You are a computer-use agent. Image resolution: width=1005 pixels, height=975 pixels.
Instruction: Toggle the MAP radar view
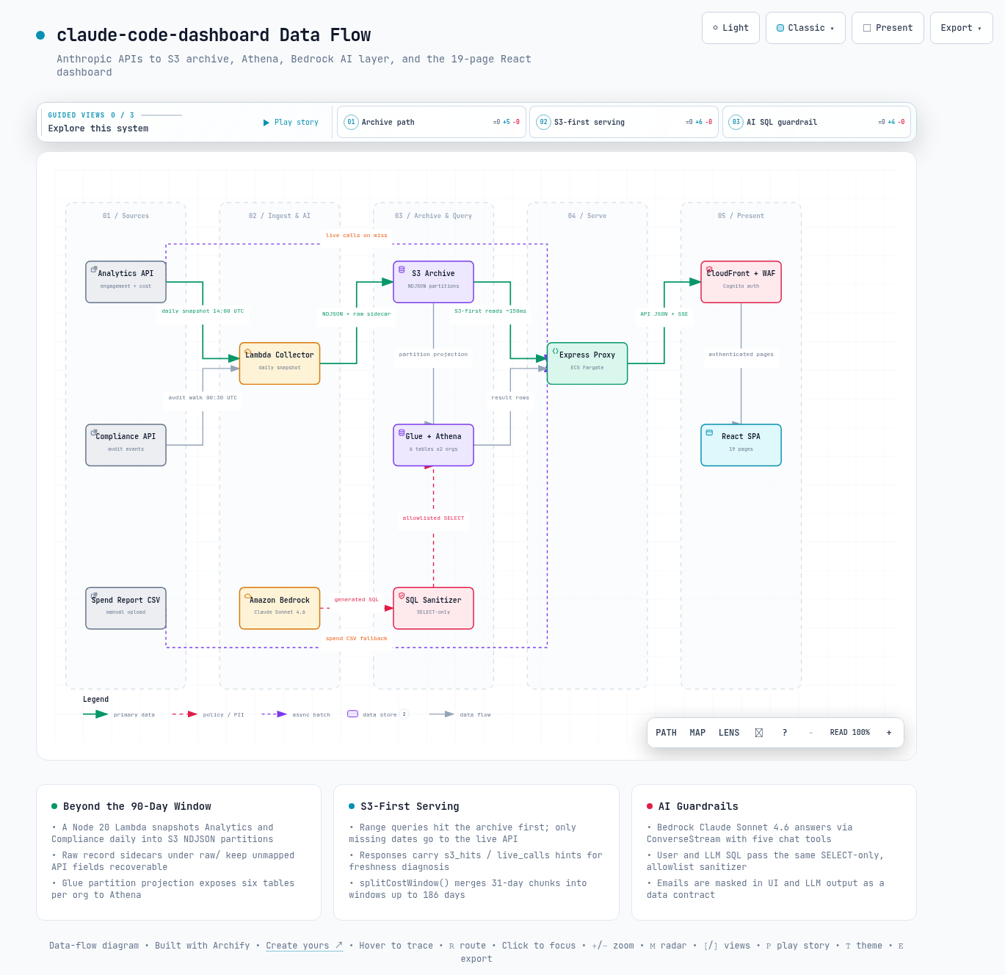[x=697, y=733]
